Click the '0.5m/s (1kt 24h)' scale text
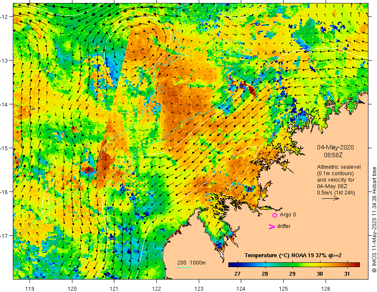Viewport: 377px width, 292px height. tap(336, 193)
